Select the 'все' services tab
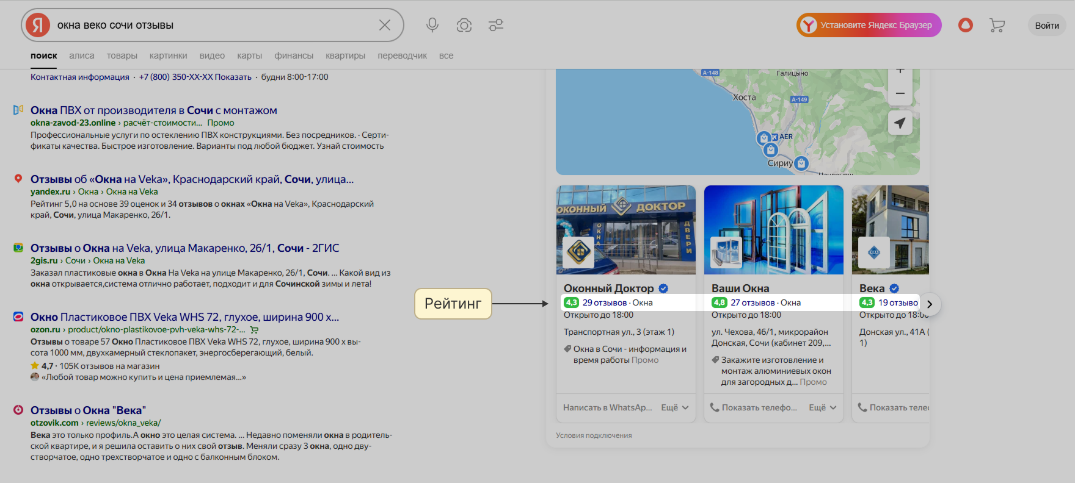Screen dimensions: 1075x483 pos(446,55)
